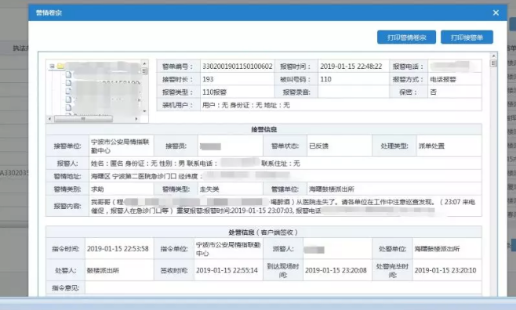Click the 接警信息 section header

point(263,129)
